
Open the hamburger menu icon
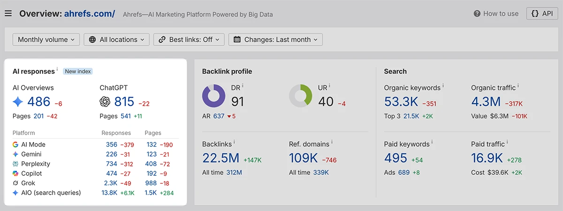pos(8,14)
